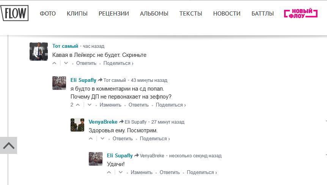Screen dimensions: 327x185
Task: Click Eli Supafly's avatar beside ДП comment
Action: coord(59,83)
